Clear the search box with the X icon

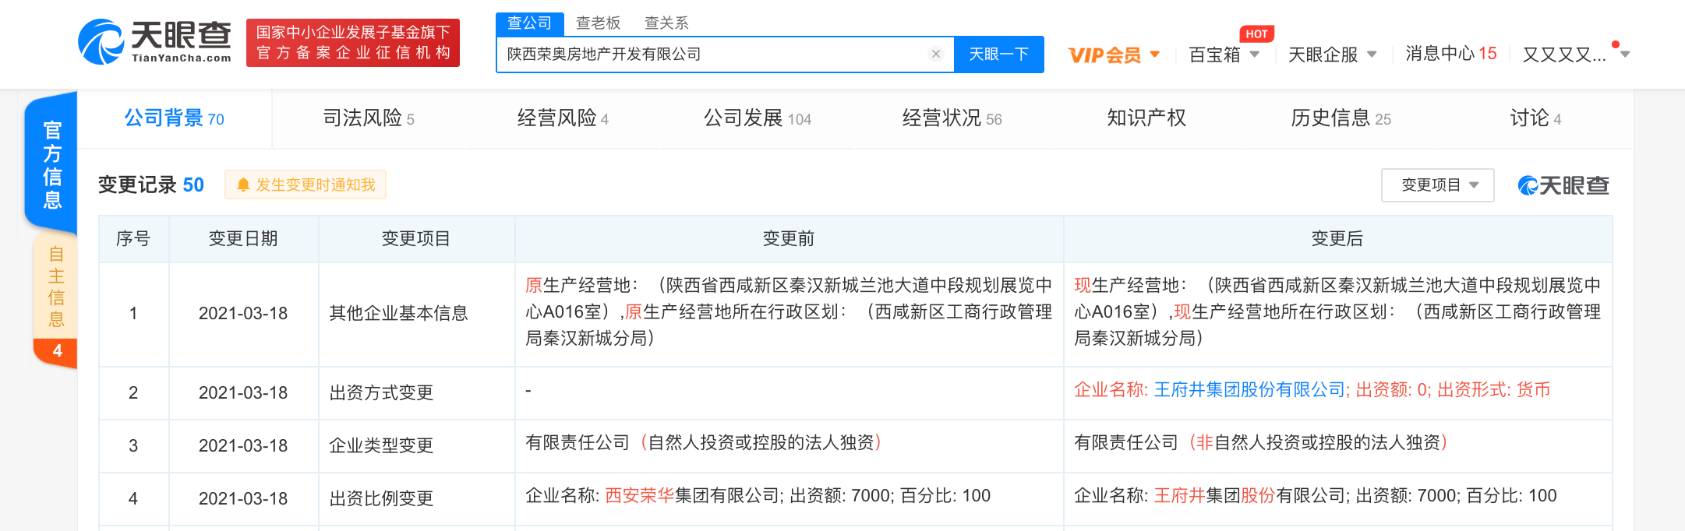[936, 54]
